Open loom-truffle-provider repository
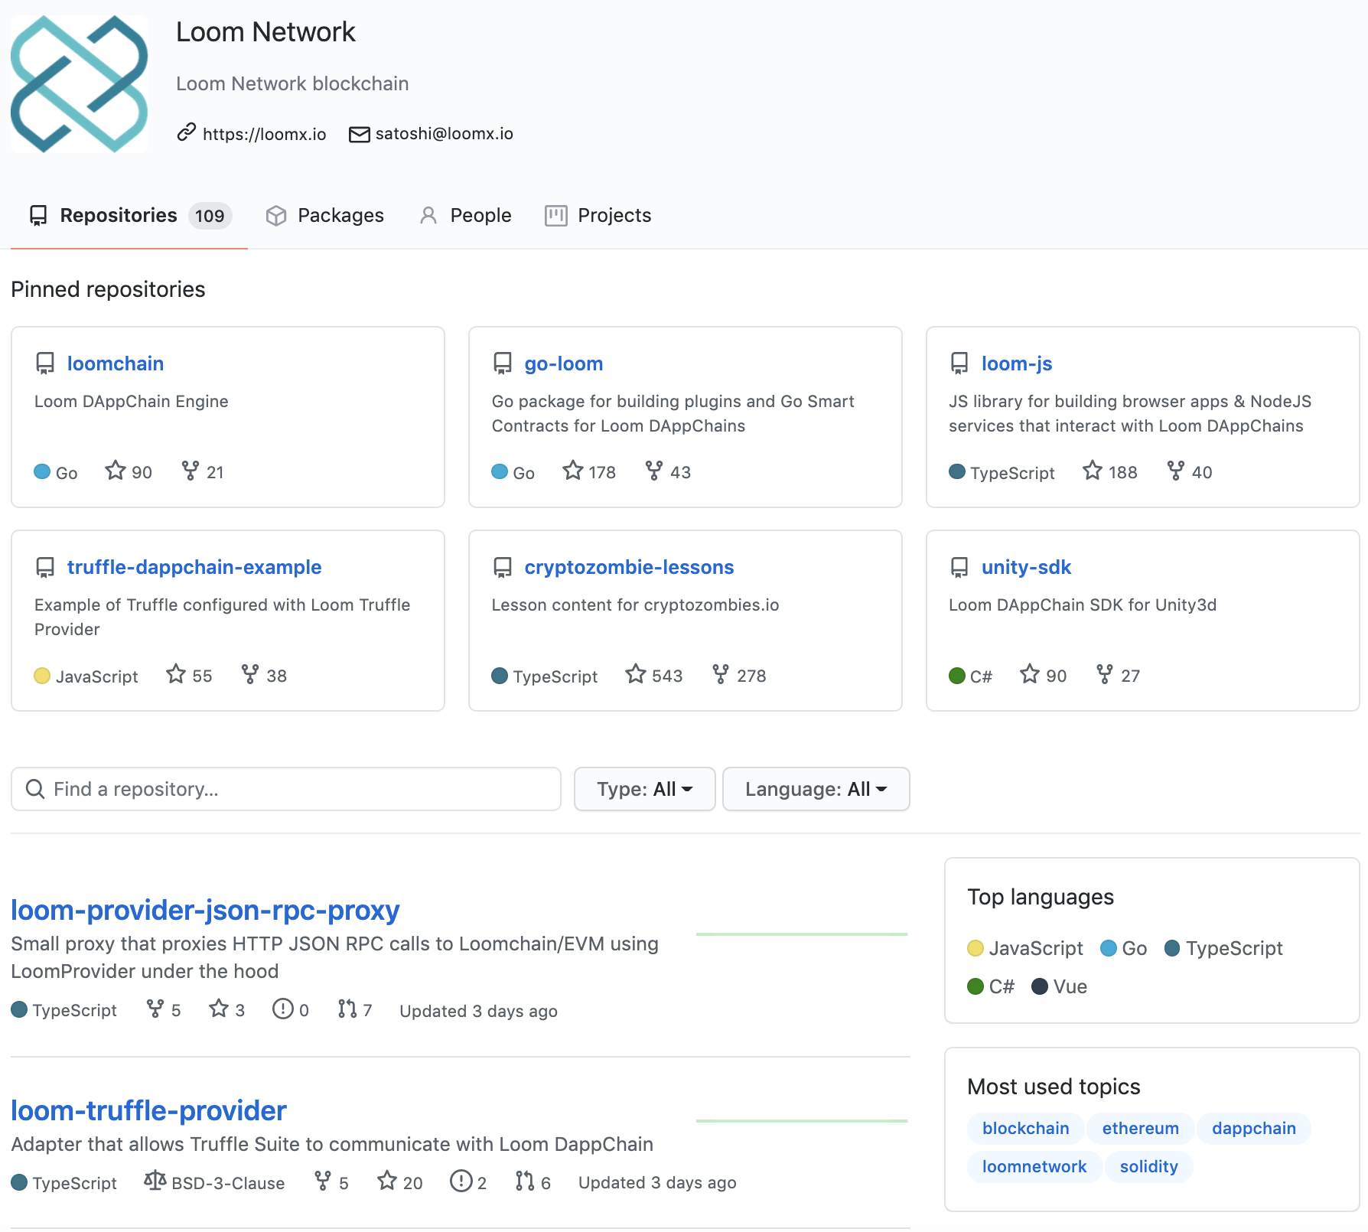The image size is (1368, 1232). [x=148, y=1110]
